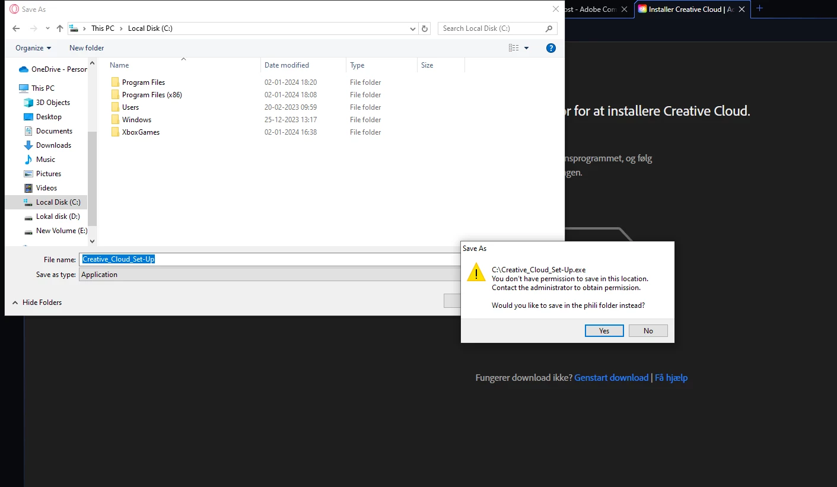
Task: Open OneDrive - Personal in navigation pane
Action: (x=53, y=69)
